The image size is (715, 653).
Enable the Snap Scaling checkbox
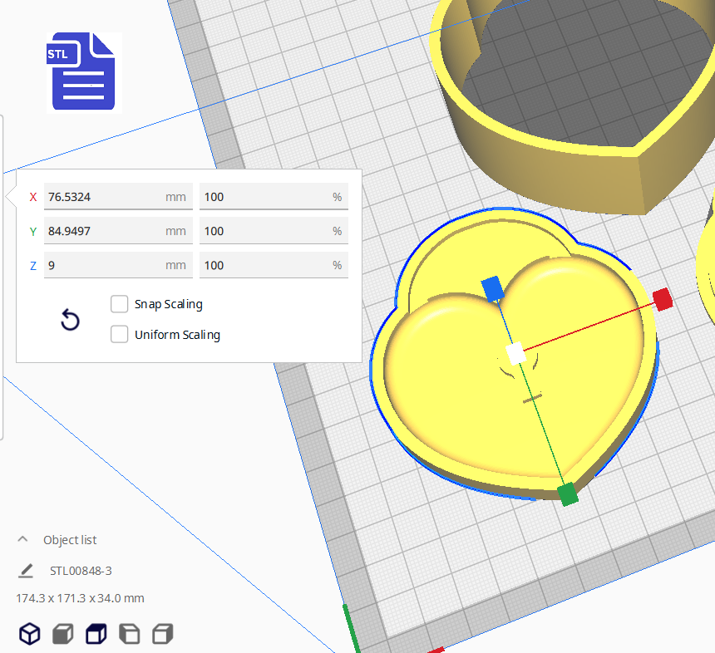(x=120, y=304)
